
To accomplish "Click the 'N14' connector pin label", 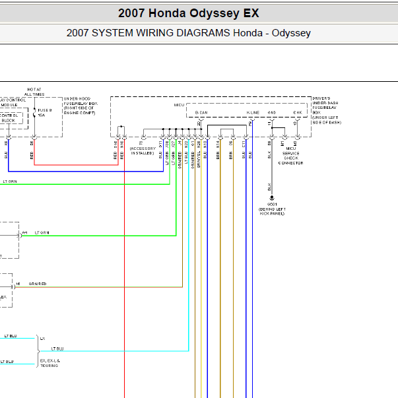I will click(218, 145).
